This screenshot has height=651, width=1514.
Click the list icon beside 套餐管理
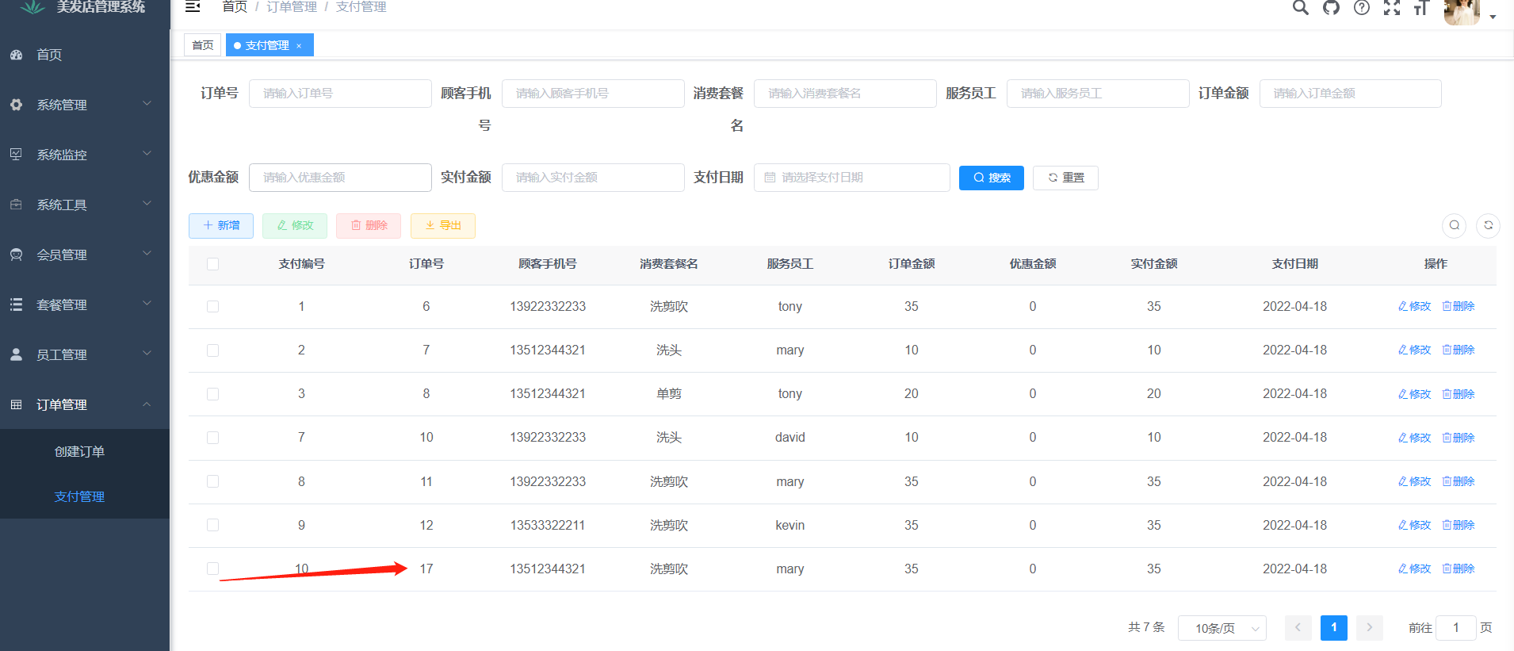(16, 304)
